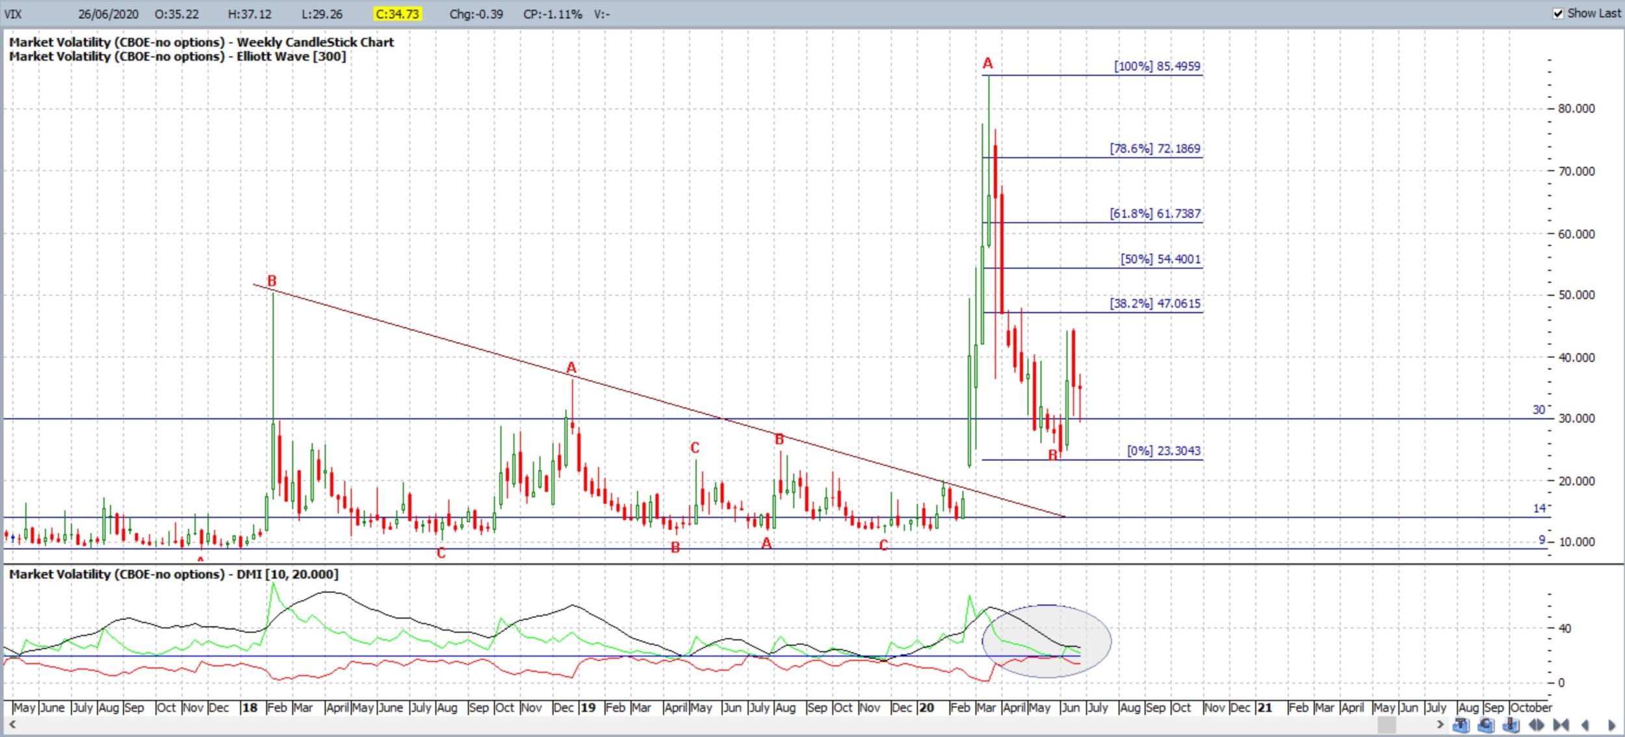Click the DMI axis value 40
Screen dimensions: 1625x737
pyautogui.click(x=1565, y=628)
